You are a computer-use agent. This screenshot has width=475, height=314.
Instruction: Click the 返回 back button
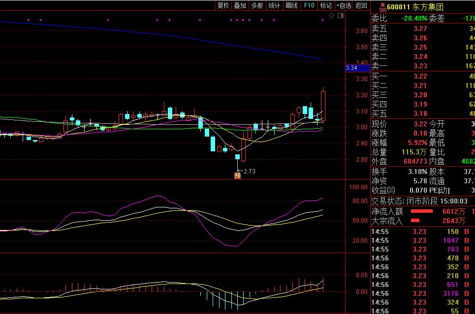coord(361,5)
